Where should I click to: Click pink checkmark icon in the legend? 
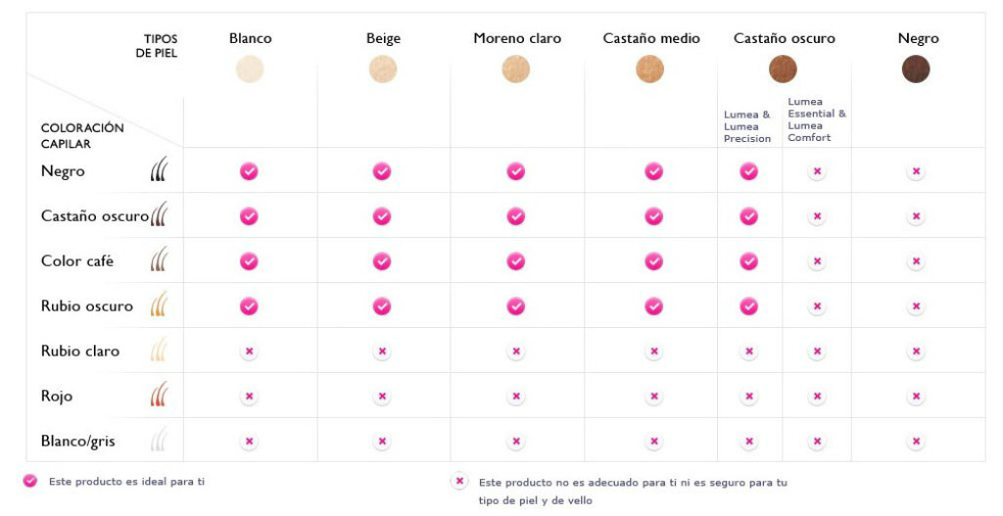pyautogui.click(x=29, y=481)
